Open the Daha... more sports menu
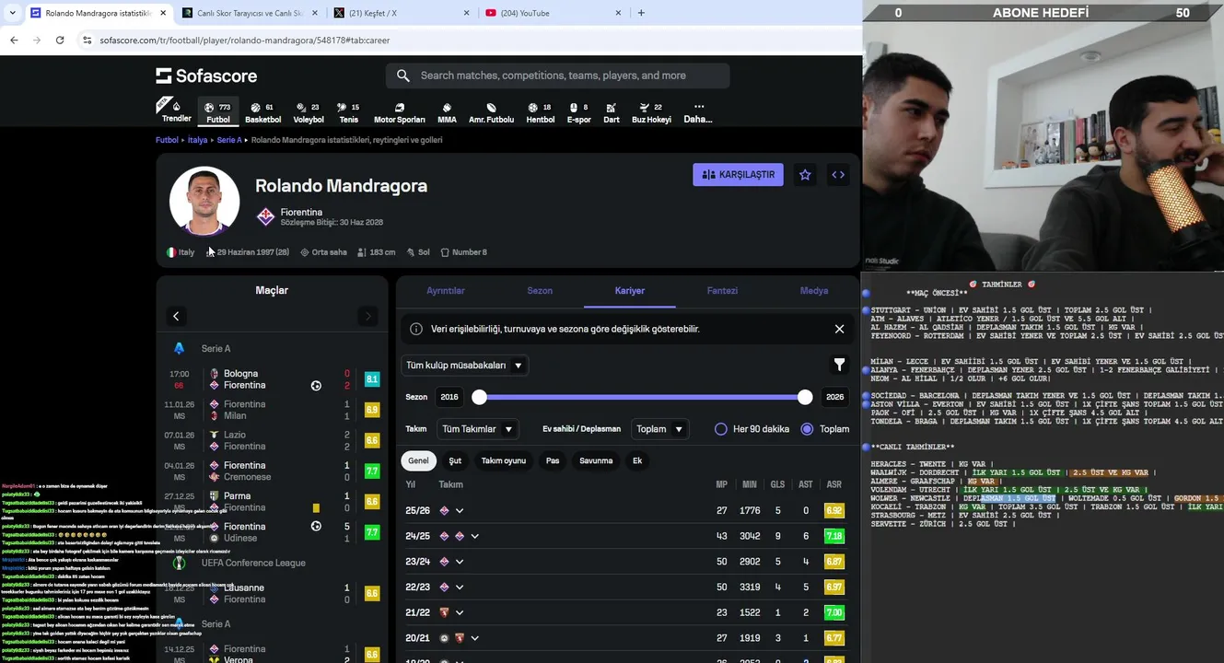This screenshot has width=1224, height=663. click(x=698, y=112)
